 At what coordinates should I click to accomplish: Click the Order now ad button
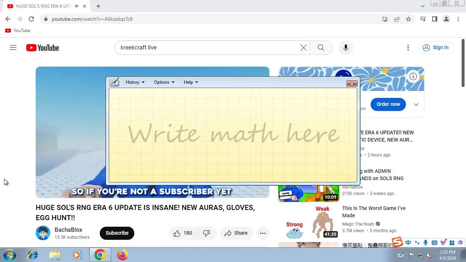click(x=388, y=104)
